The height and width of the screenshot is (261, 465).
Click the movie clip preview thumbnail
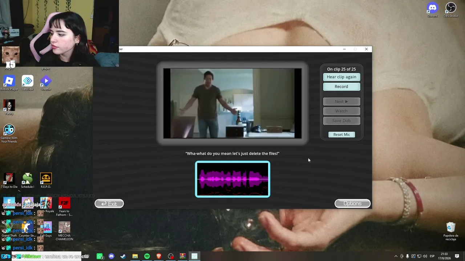pyautogui.click(x=232, y=103)
